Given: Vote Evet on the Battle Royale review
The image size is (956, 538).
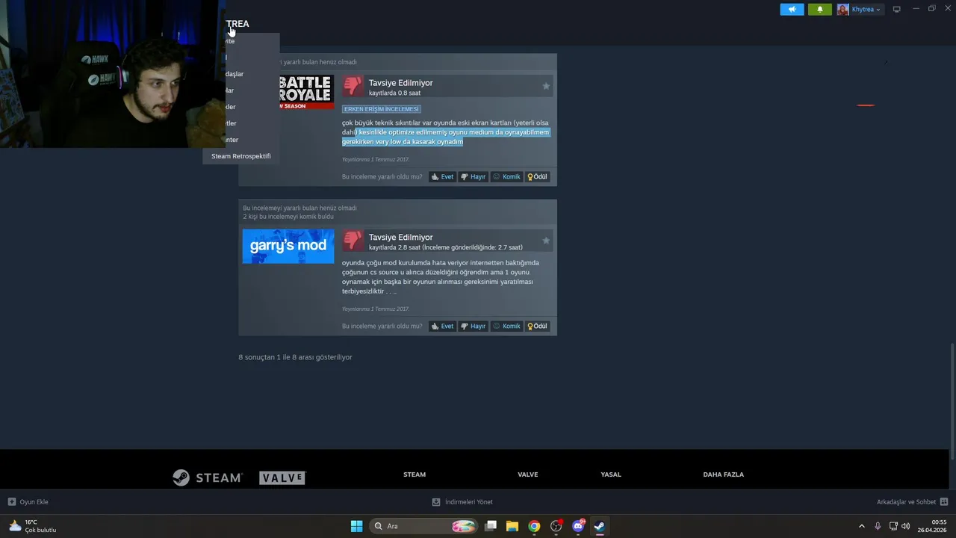Looking at the screenshot, I should click(x=442, y=177).
